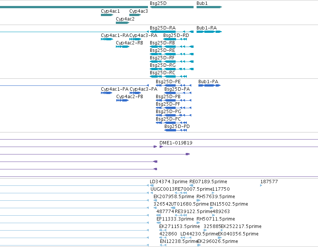Click the Cyp4ac1 gene feature

click(x=107, y=15)
